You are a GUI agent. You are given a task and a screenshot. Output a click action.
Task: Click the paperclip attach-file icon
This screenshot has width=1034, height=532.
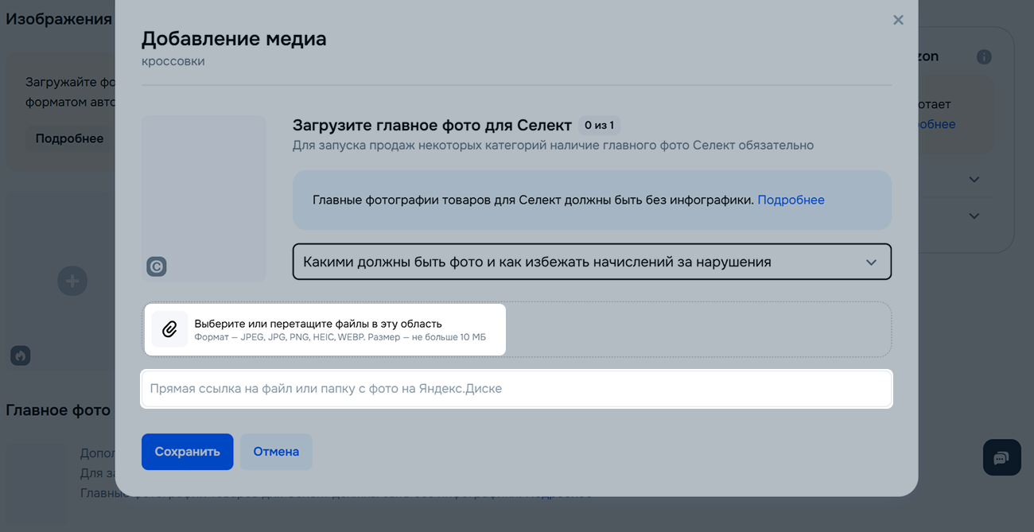(x=169, y=329)
